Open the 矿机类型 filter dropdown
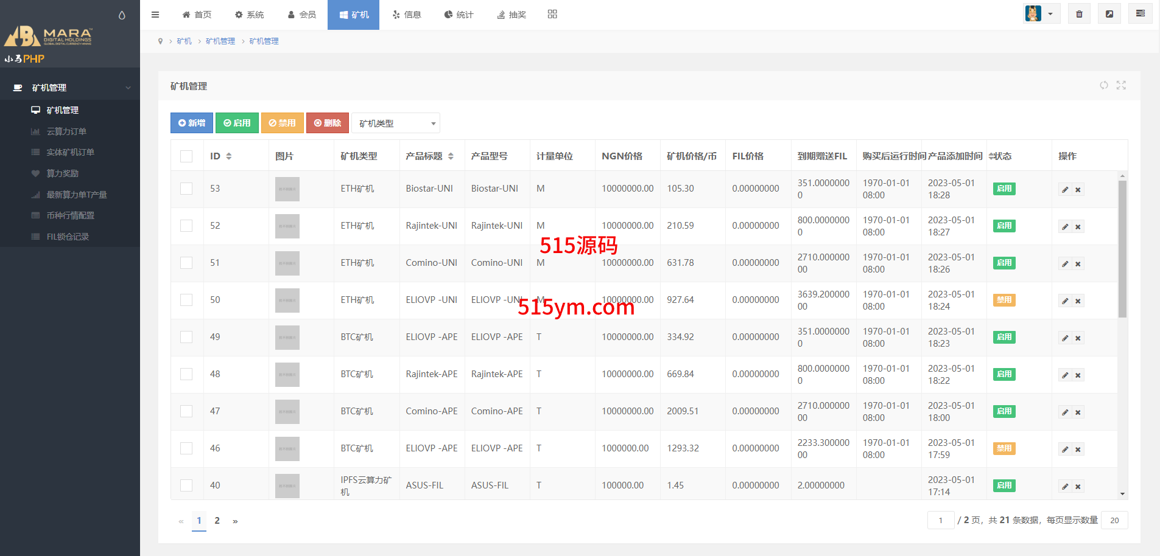 [x=396, y=123]
